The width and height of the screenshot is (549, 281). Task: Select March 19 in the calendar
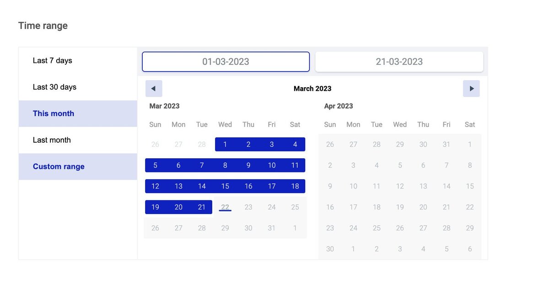point(155,207)
